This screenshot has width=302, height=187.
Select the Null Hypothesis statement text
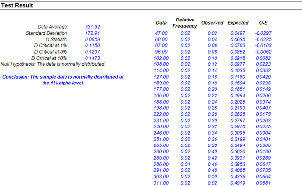point(53,64)
